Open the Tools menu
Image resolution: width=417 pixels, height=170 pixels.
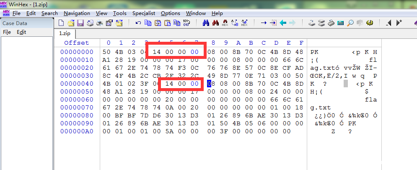pos(120,13)
